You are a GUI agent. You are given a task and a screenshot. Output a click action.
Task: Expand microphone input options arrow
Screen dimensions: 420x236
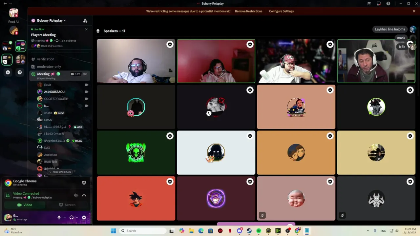click(64, 217)
